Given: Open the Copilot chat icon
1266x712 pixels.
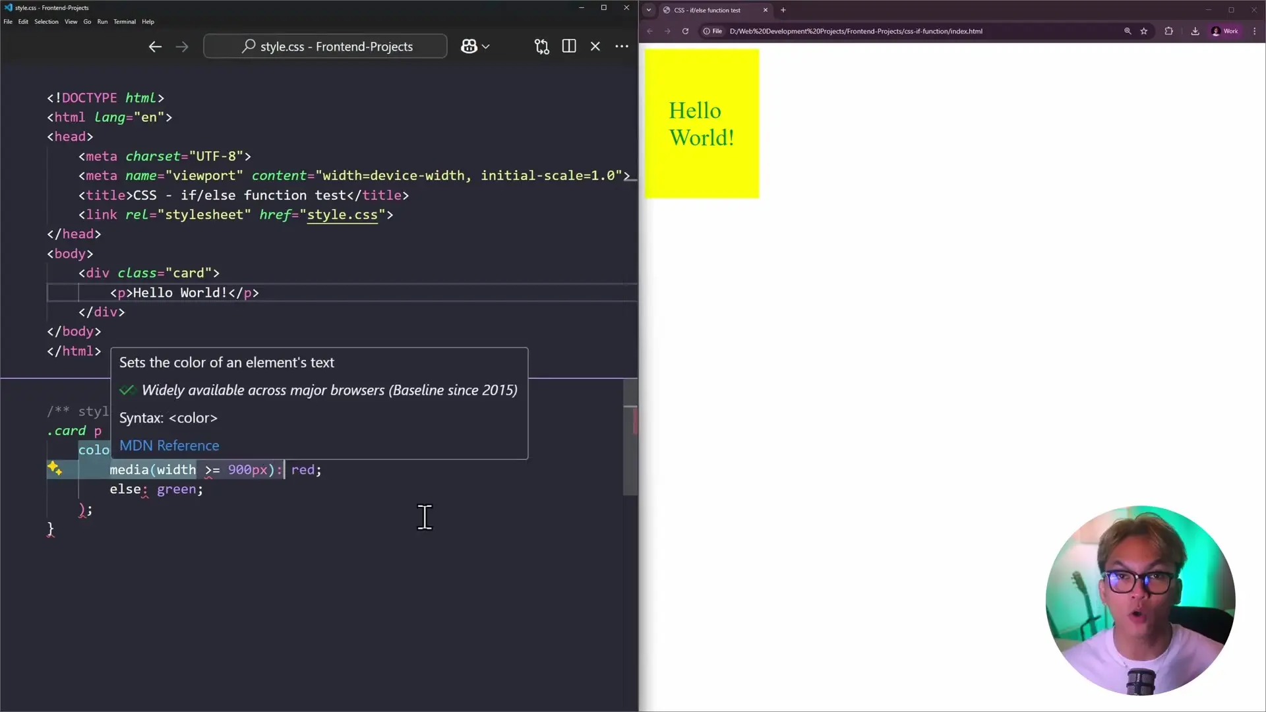Looking at the screenshot, I should pyautogui.click(x=469, y=47).
